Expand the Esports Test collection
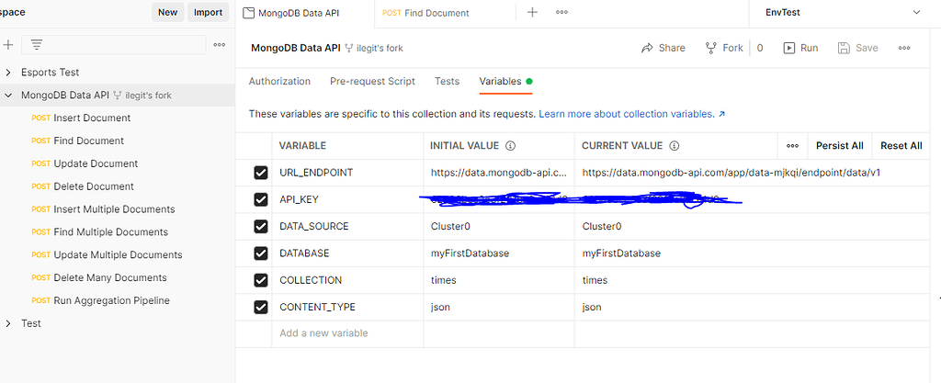The image size is (941, 383). pos(9,73)
